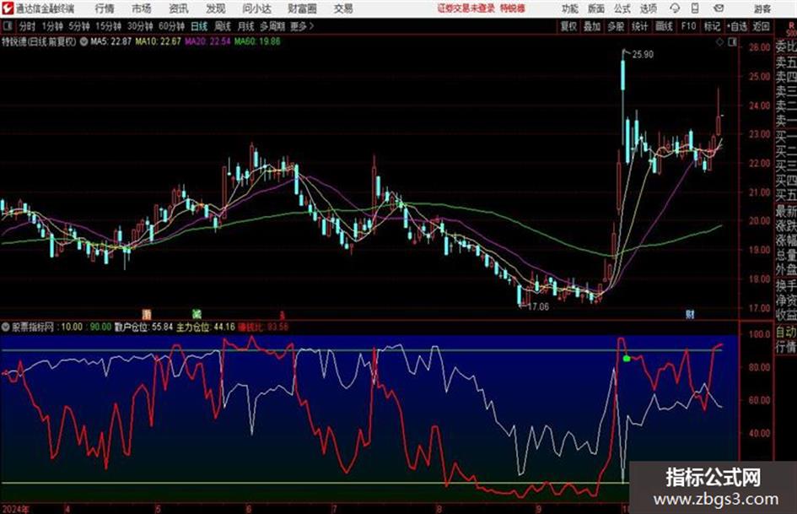The width and height of the screenshot is (797, 514).
Task: Click the diamond icon at chart's top right
Action: pos(719,42)
